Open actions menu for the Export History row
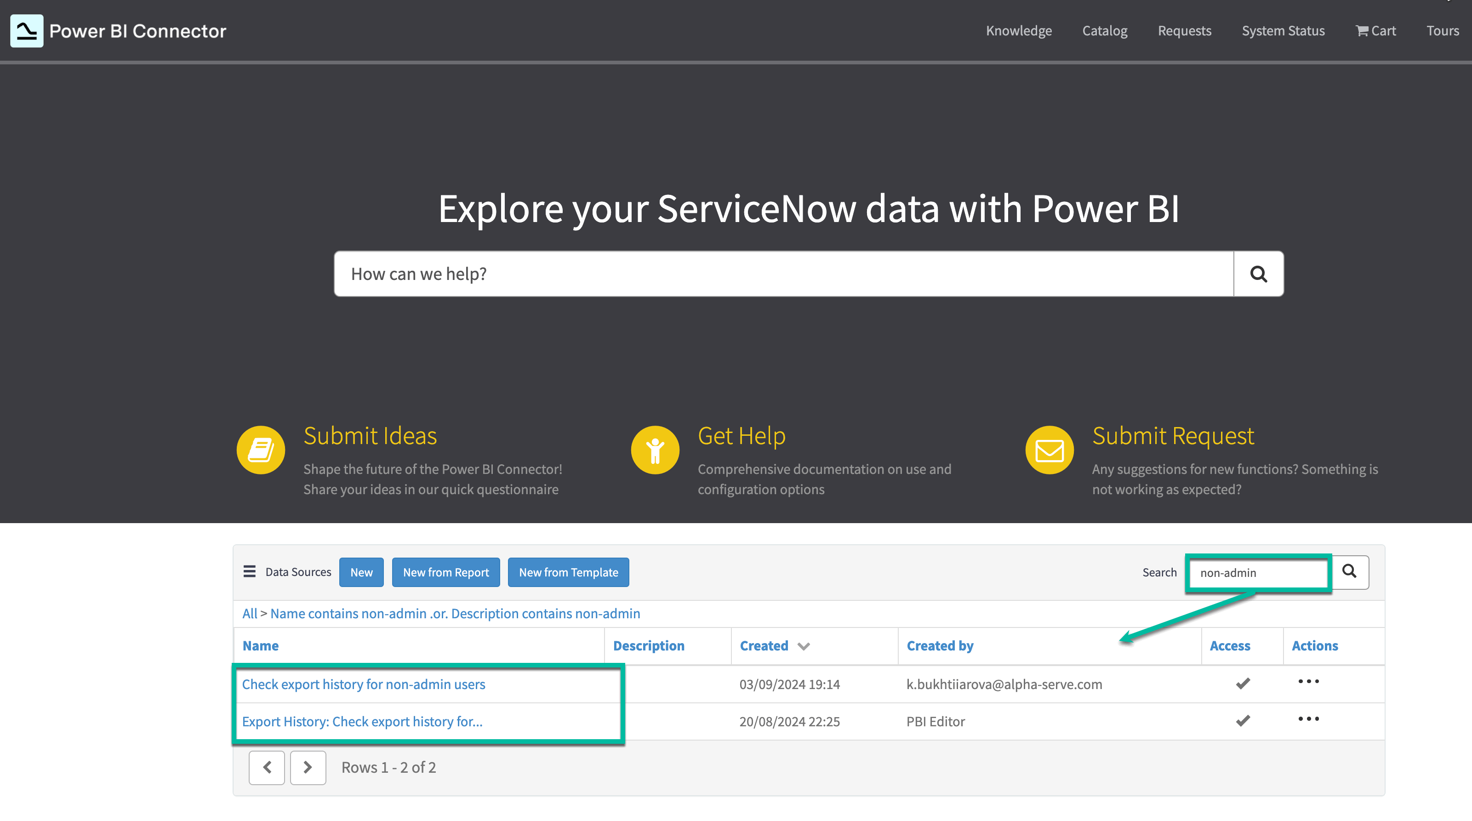This screenshot has width=1472, height=821. point(1308,719)
